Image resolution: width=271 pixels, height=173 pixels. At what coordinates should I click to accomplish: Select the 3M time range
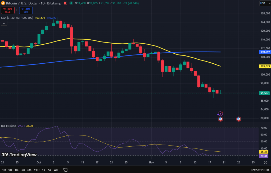[x=23, y=170]
